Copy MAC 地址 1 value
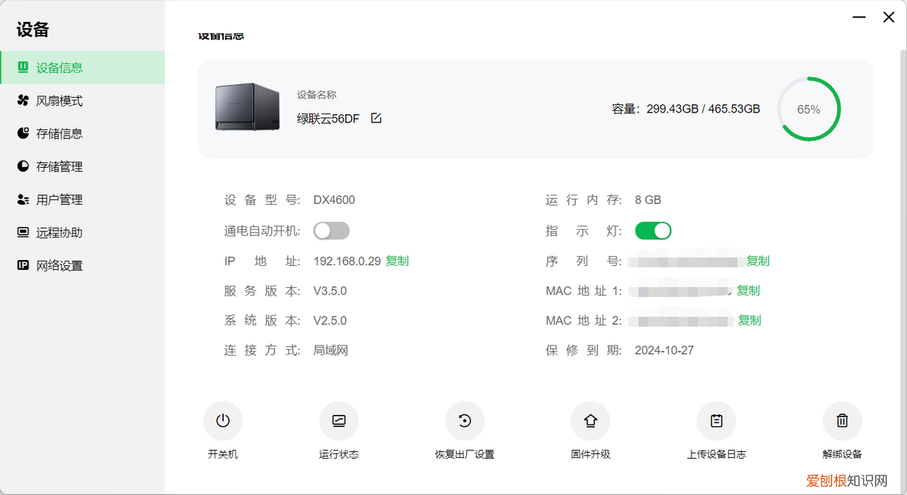This screenshot has width=907, height=495. tap(749, 290)
